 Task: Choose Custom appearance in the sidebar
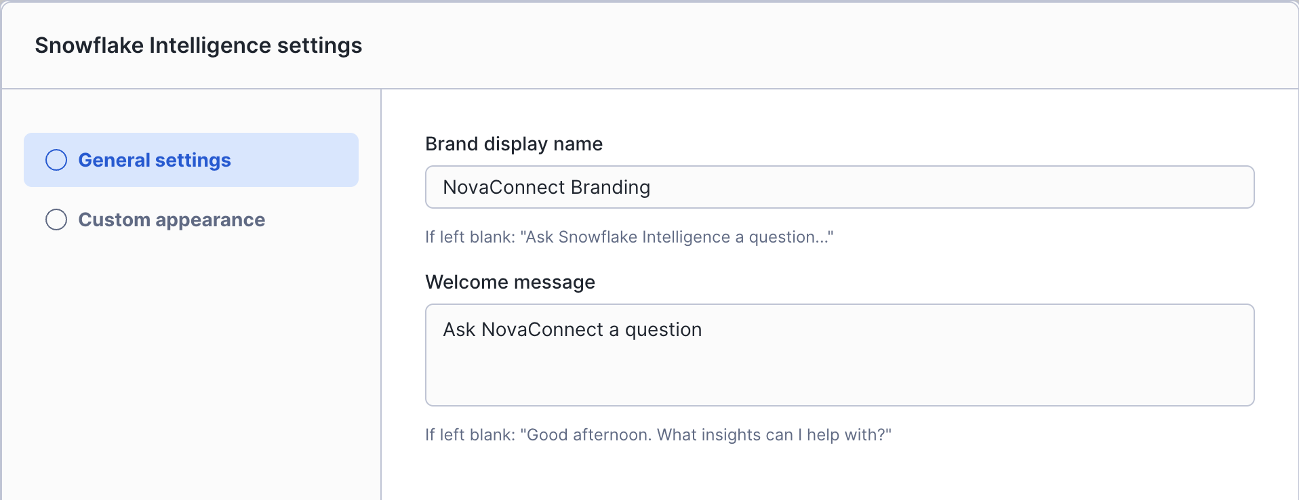click(x=172, y=220)
